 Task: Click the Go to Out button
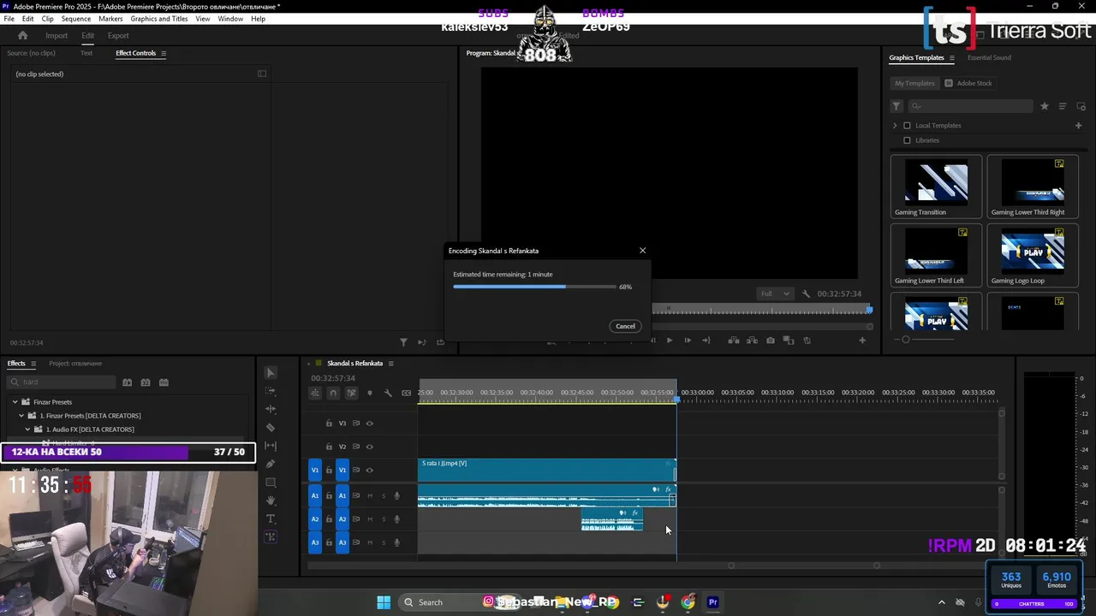tap(706, 341)
